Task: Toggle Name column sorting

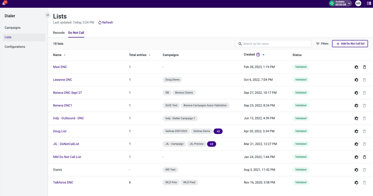Action: point(64,55)
